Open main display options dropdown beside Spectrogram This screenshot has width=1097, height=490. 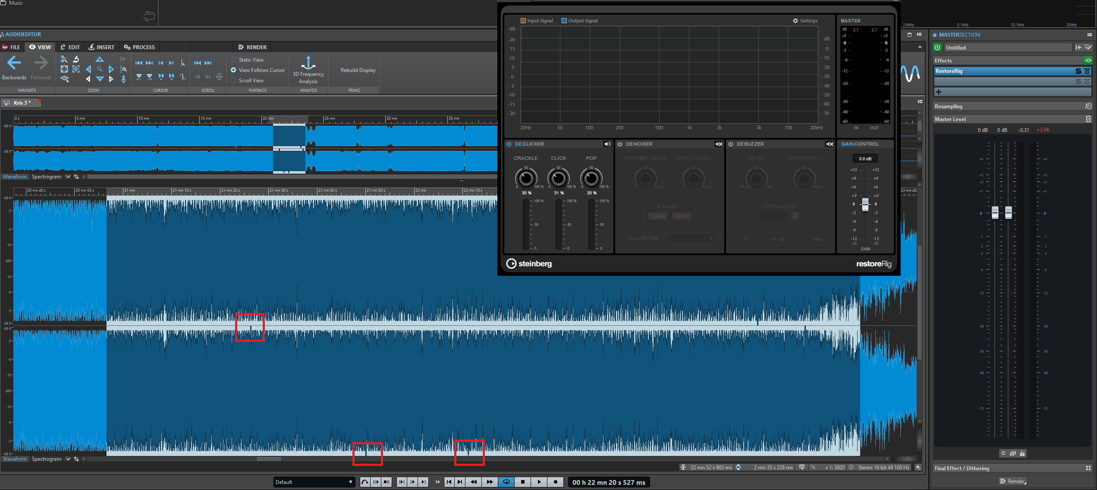pyautogui.click(x=68, y=459)
